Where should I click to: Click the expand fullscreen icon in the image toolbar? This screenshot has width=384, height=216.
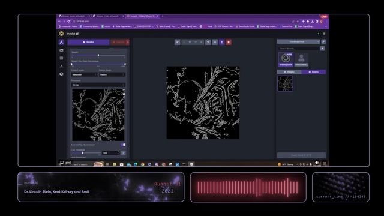[208, 42]
